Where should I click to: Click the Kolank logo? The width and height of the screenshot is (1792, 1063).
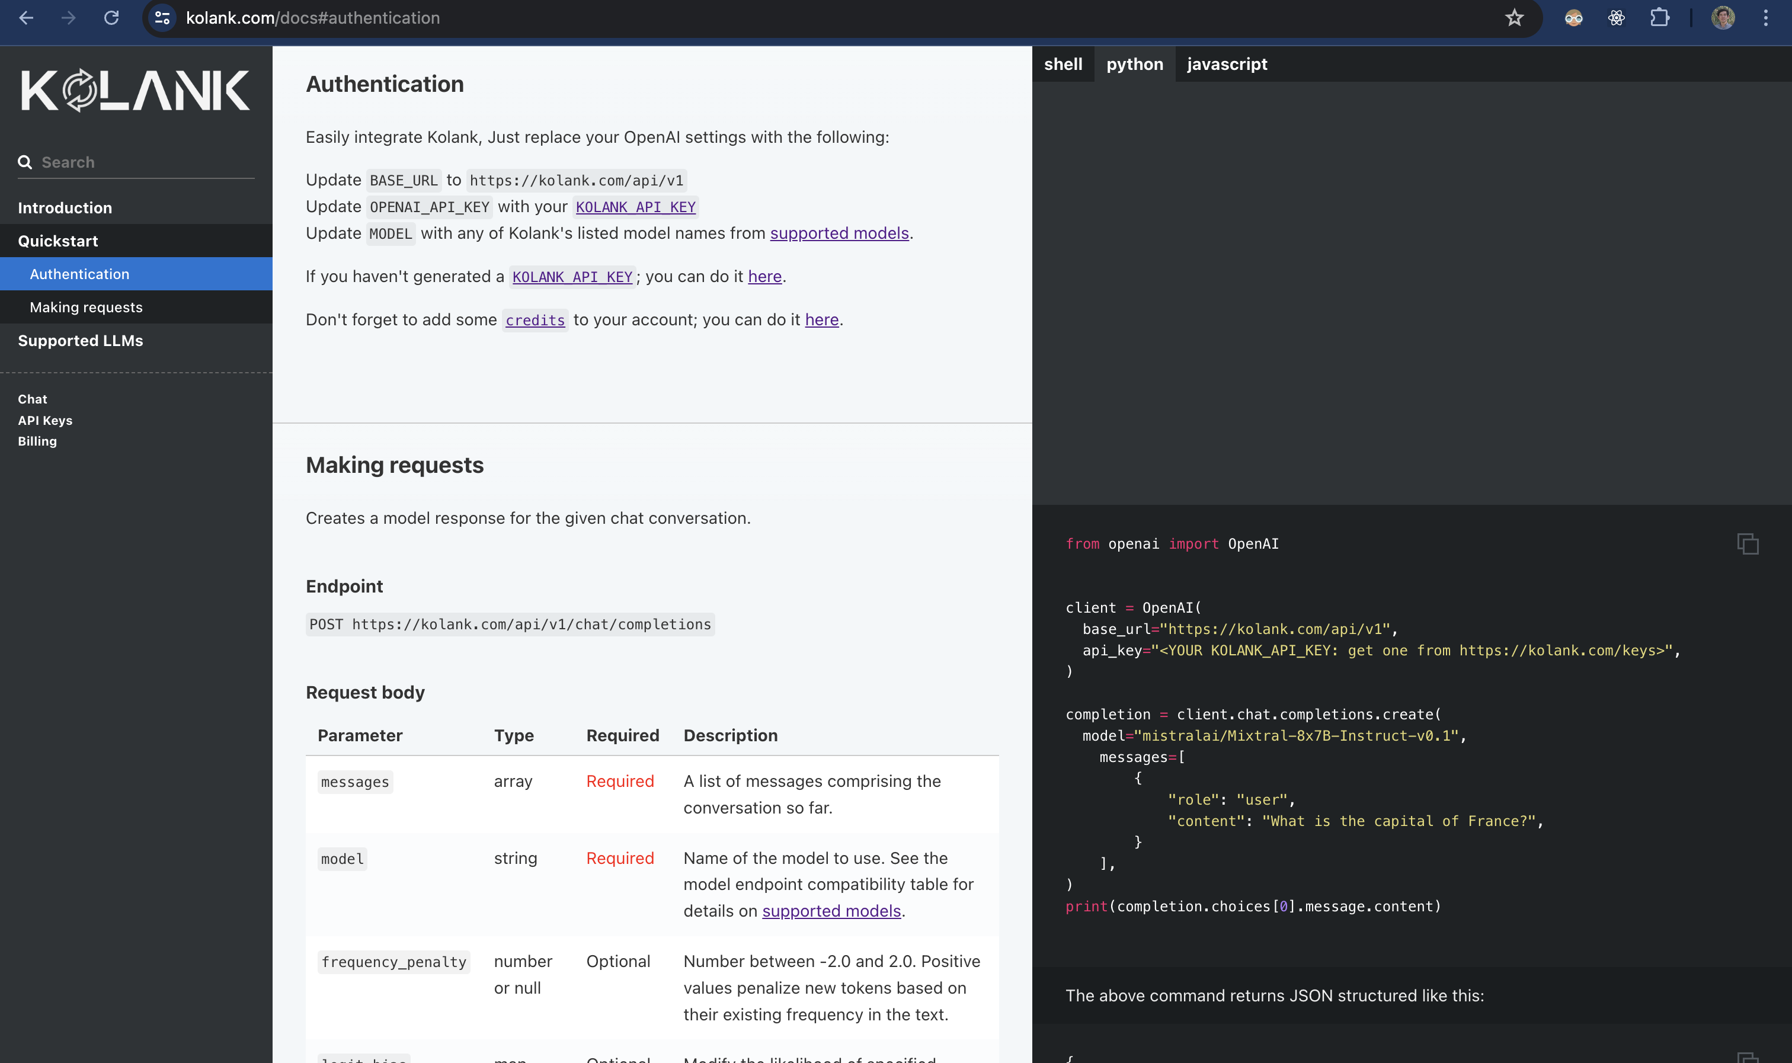coord(135,90)
